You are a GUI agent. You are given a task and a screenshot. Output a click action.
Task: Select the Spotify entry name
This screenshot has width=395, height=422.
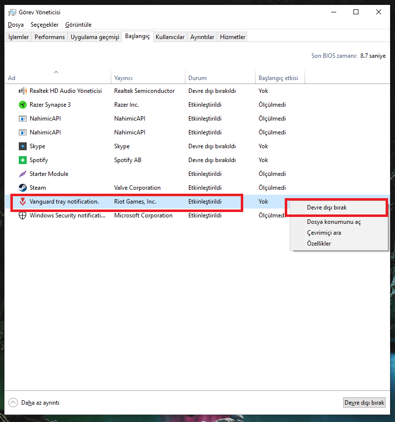tap(39, 160)
